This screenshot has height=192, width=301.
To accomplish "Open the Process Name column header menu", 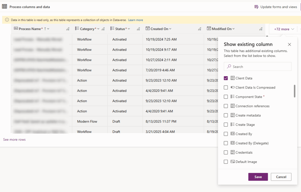I will click(x=48, y=29).
